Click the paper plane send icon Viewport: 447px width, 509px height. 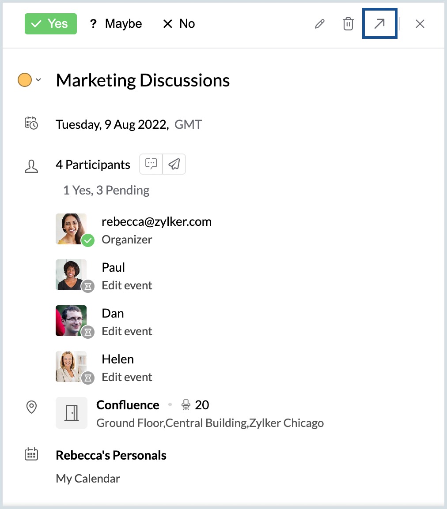174,164
